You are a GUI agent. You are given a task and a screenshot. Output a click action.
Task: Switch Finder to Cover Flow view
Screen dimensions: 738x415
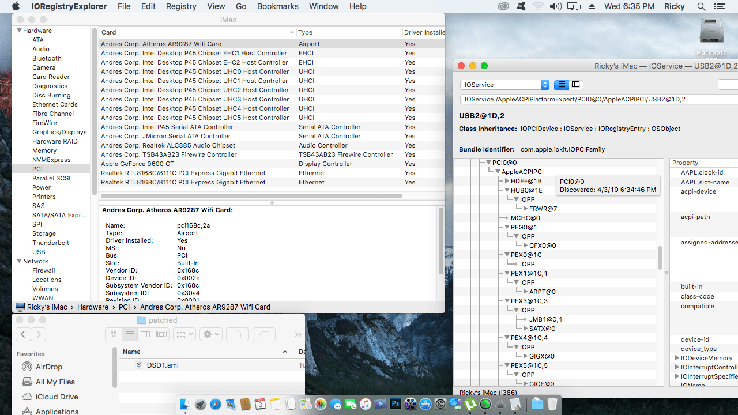161,334
